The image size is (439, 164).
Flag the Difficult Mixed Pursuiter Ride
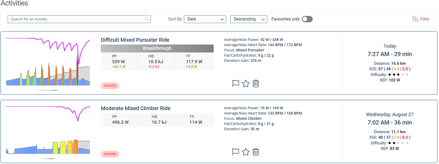click(x=236, y=84)
